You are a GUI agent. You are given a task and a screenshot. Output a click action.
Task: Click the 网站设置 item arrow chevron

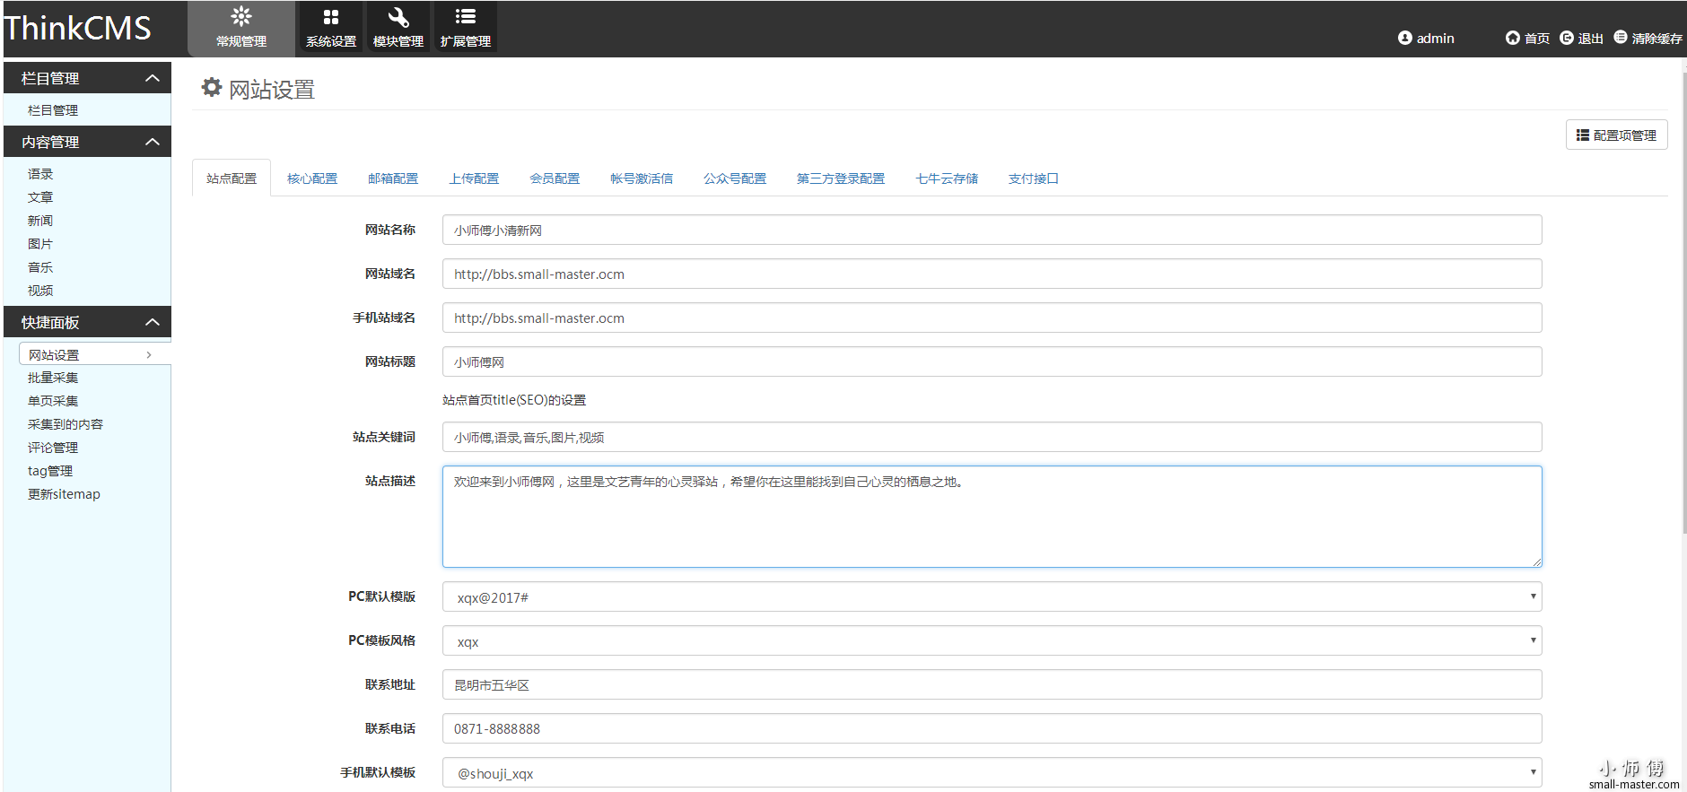click(x=149, y=355)
